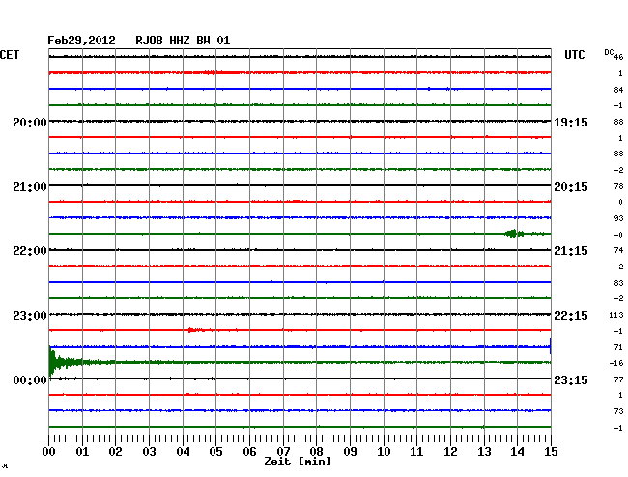Click the DC value 77

(618, 379)
